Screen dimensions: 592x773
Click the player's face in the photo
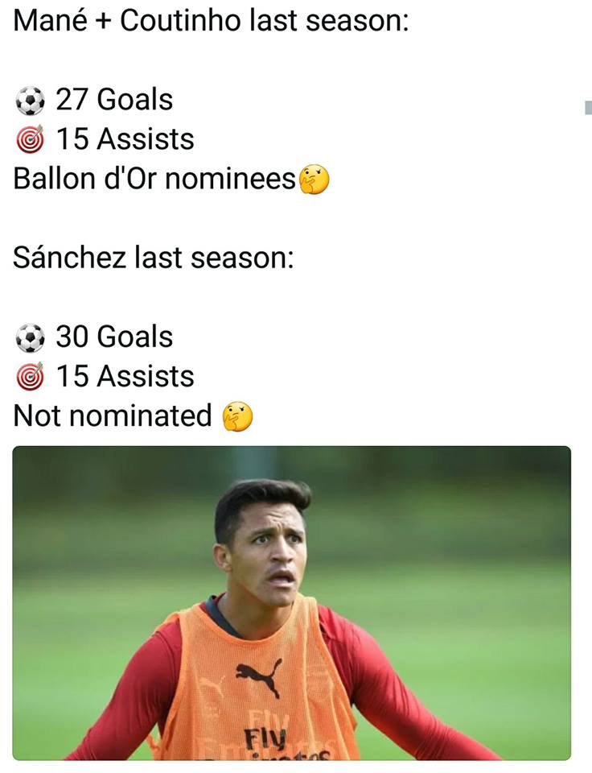(269, 556)
